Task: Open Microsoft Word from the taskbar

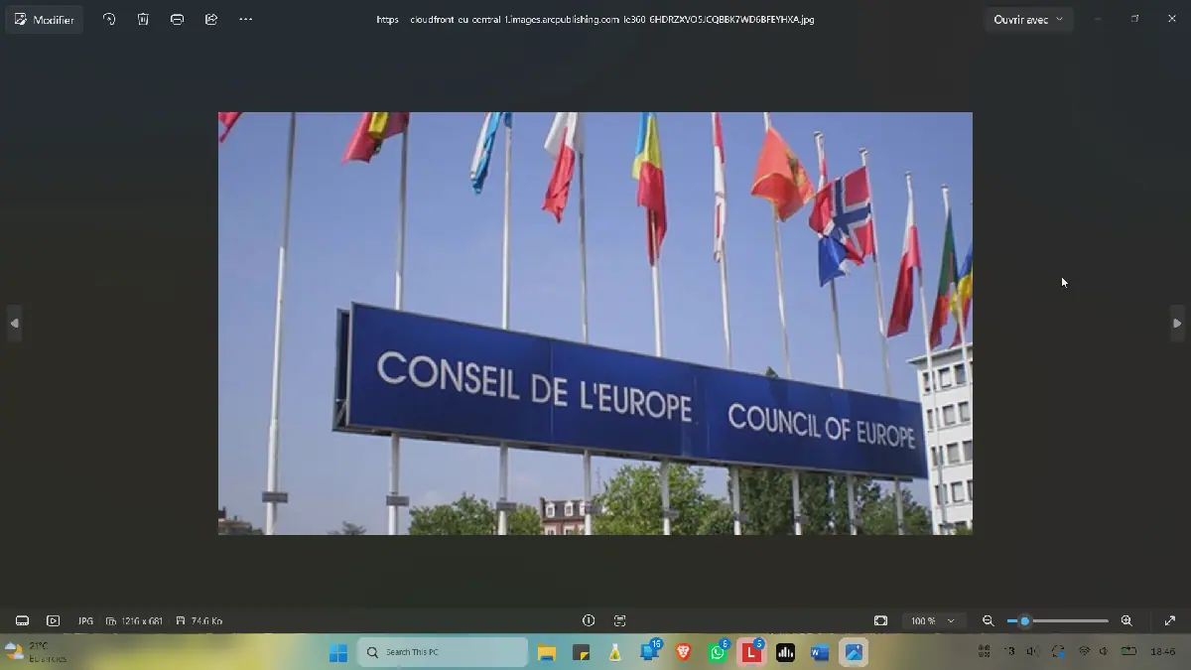Action: pyautogui.click(x=820, y=652)
